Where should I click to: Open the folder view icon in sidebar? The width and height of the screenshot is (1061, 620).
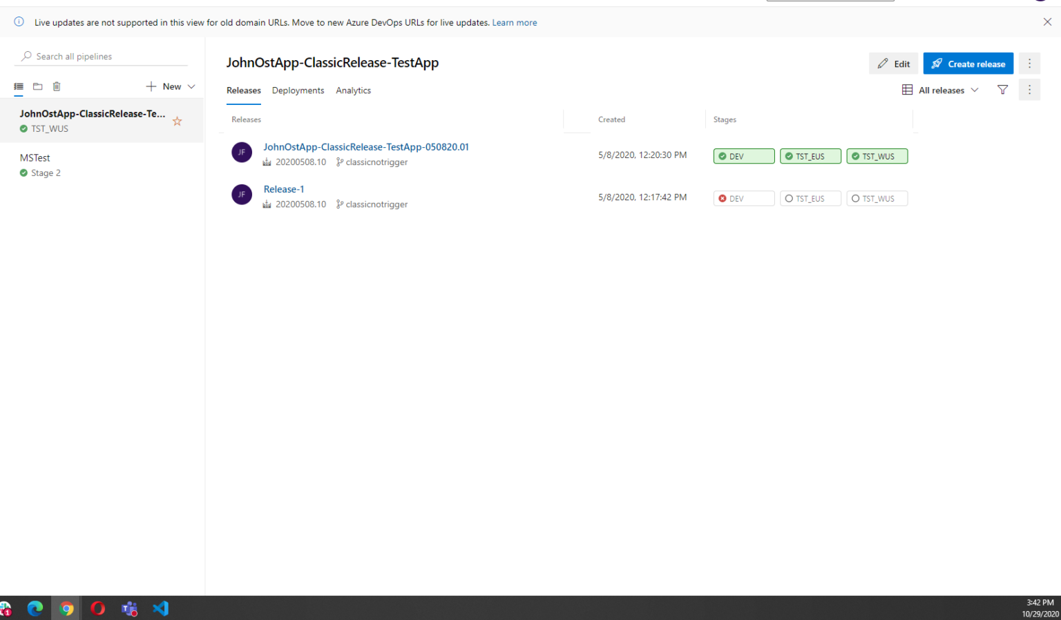[x=38, y=86]
